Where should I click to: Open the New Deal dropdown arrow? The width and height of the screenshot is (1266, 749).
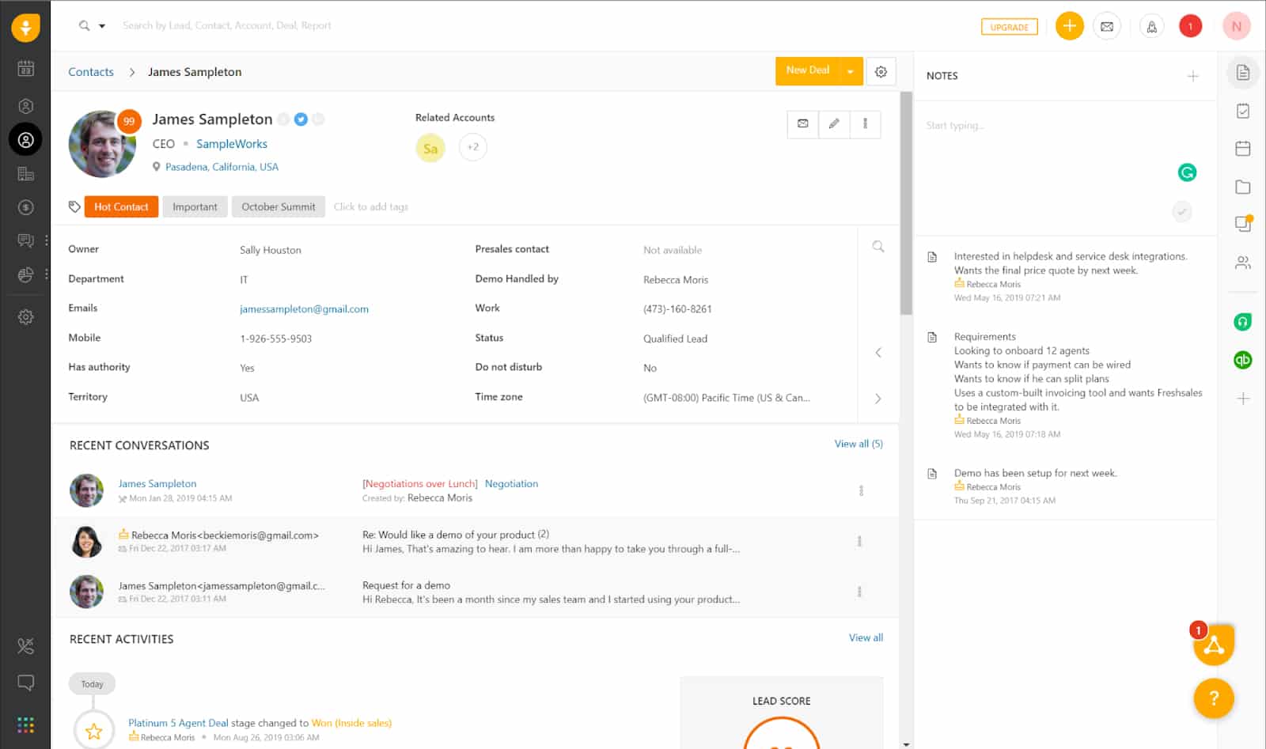[851, 71]
